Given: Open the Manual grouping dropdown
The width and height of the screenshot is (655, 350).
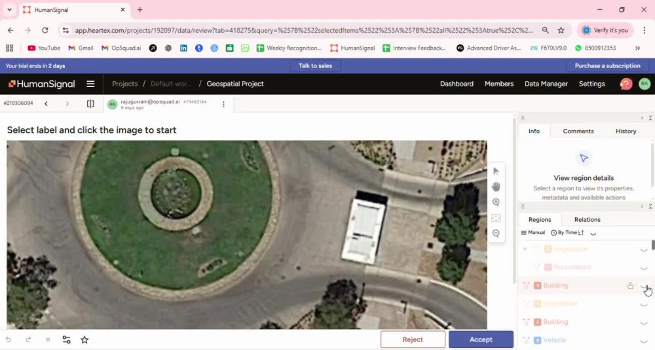Looking at the screenshot, I should [x=533, y=232].
